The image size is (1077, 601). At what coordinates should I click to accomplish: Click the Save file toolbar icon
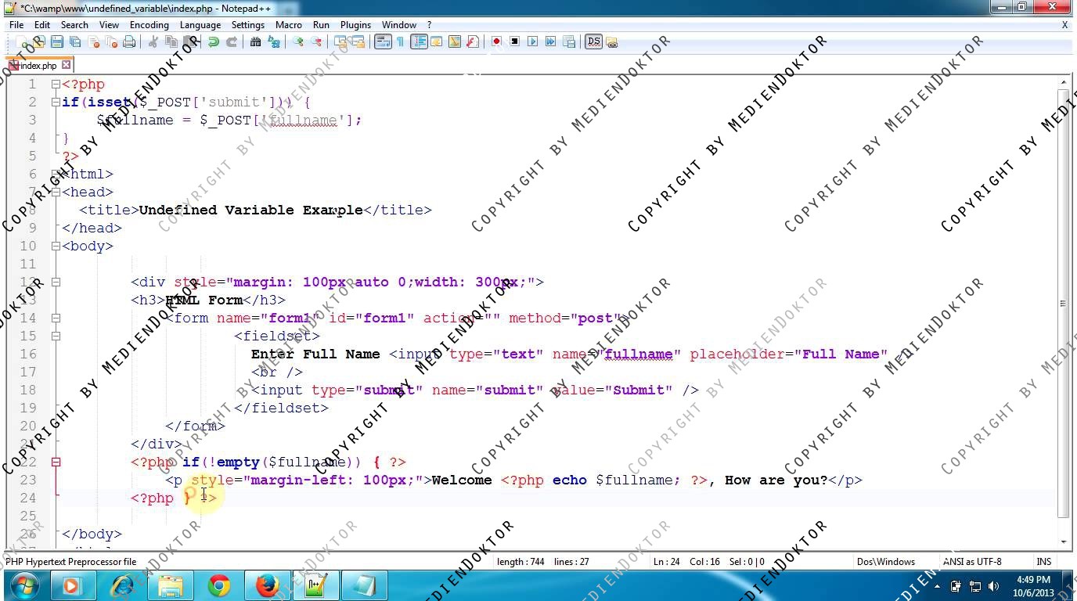point(57,42)
